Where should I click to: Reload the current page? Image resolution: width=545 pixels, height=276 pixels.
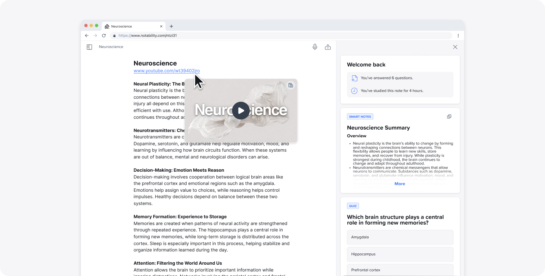tap(104, 35)
